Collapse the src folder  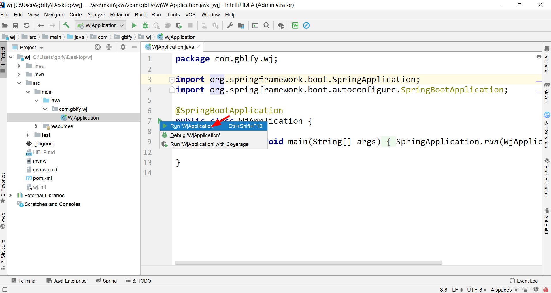point(19,83)
